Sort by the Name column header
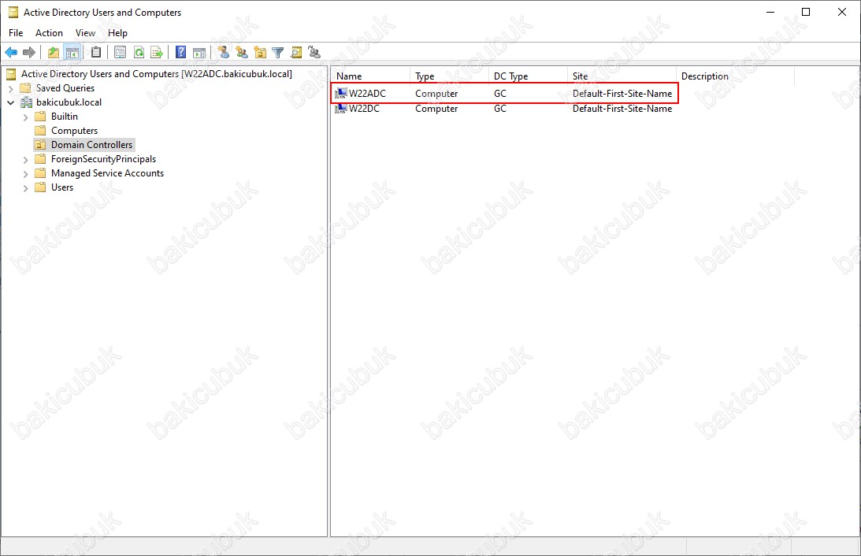Screen dimensions: 861x556 pos(371,76)
